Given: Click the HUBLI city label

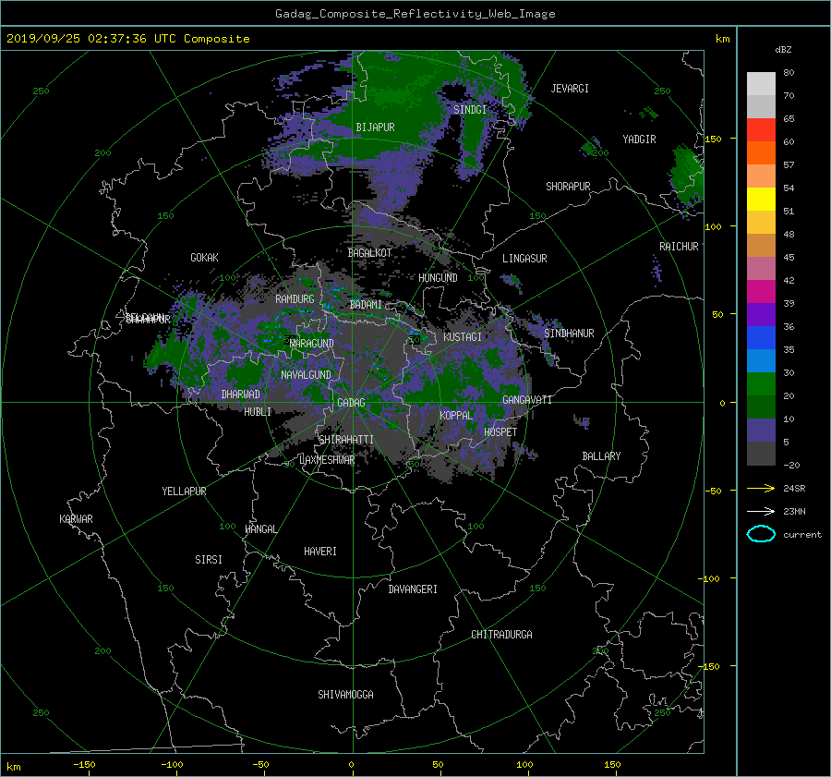Looking at the screenshot, I should 258,412.
